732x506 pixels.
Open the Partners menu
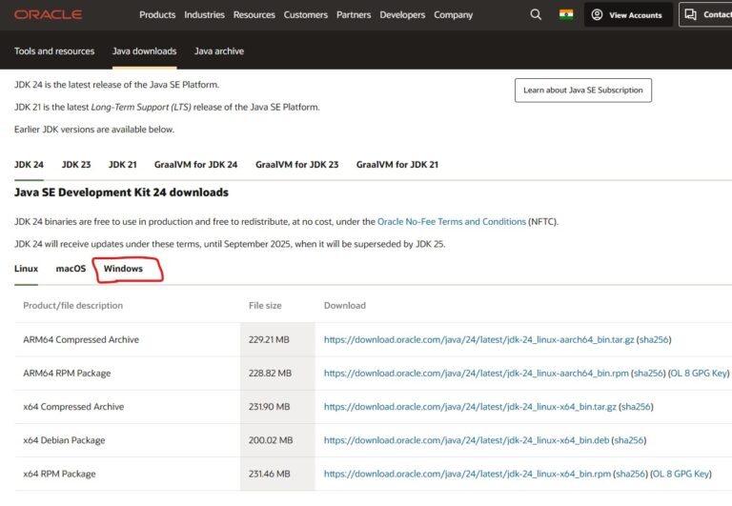point(354,15)
